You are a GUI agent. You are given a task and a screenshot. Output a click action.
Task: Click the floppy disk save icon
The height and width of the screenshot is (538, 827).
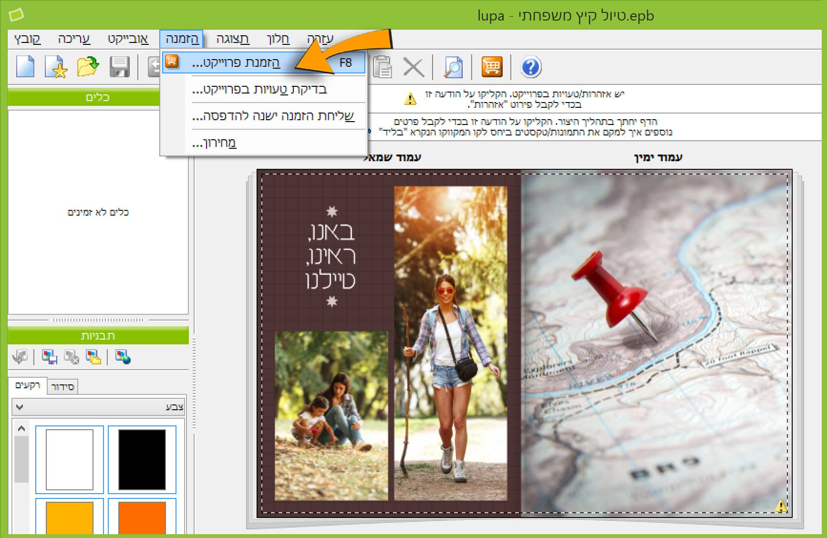click(119, 67)
